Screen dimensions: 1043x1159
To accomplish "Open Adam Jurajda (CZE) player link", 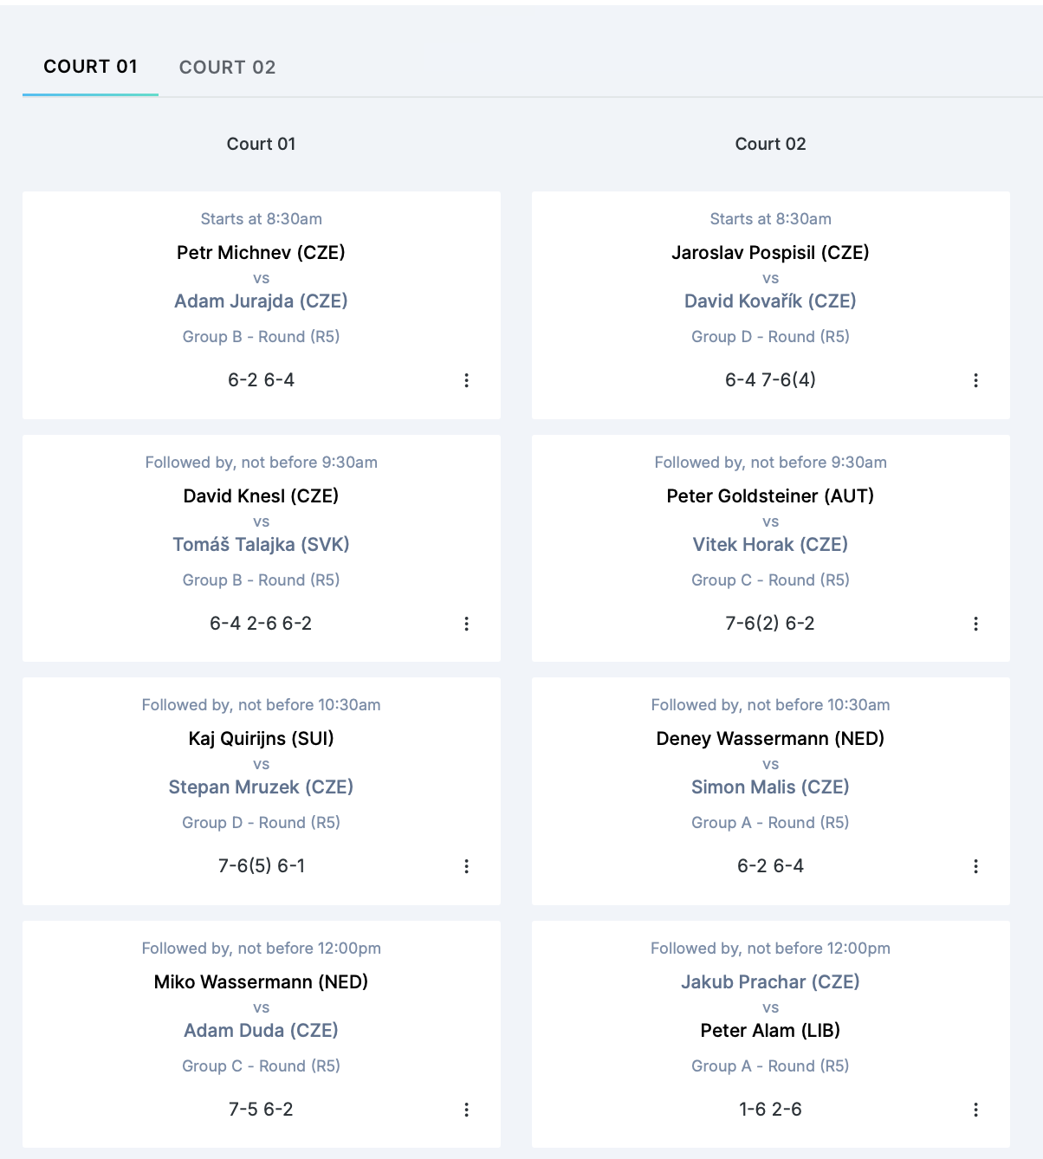I will (x=261, y=301).
